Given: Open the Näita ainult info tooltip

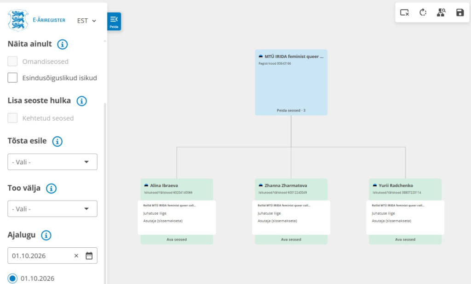Looking at the screenshot, I should (x=63, y=45).
